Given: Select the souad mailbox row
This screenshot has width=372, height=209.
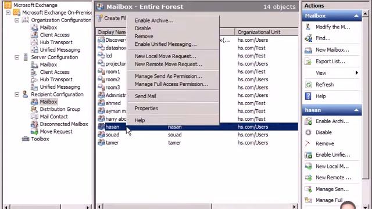Looking at the screenshot, I should point(197,135).
